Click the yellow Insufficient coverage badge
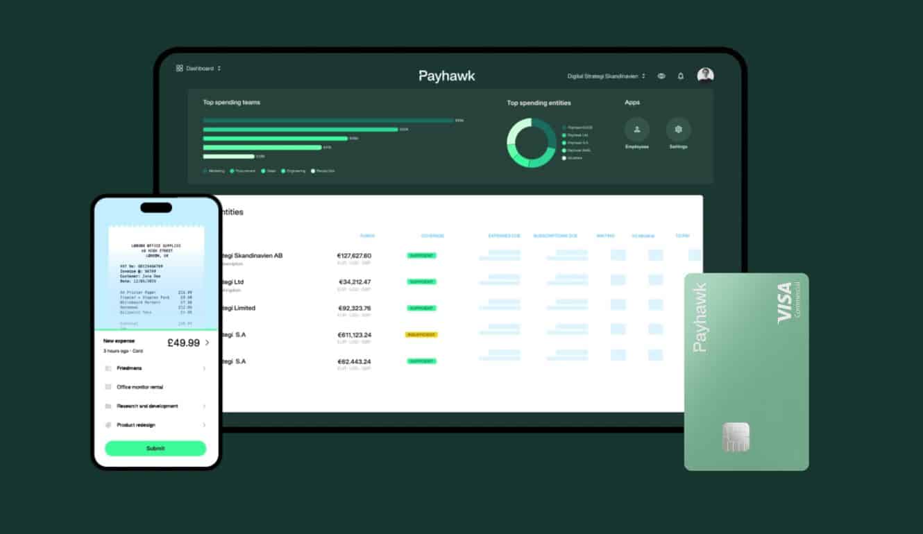 pos(421,335)
